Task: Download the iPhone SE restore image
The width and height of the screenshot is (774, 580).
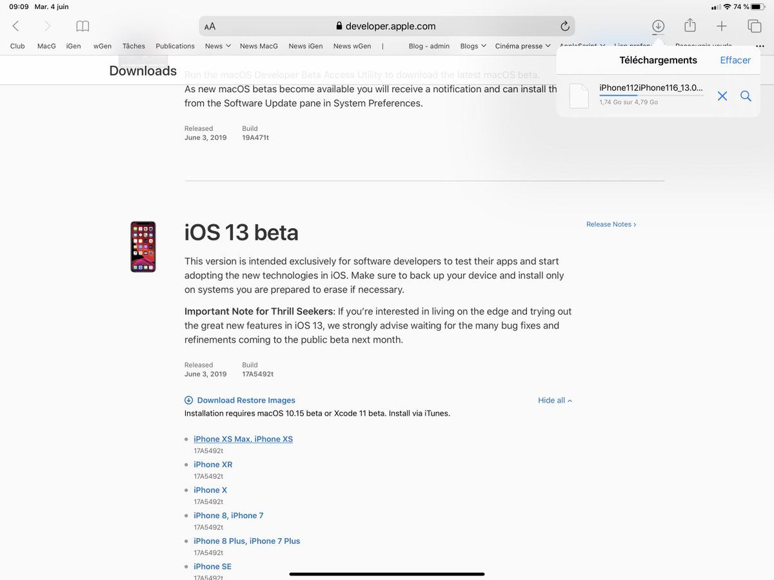Action: (212, 566)
